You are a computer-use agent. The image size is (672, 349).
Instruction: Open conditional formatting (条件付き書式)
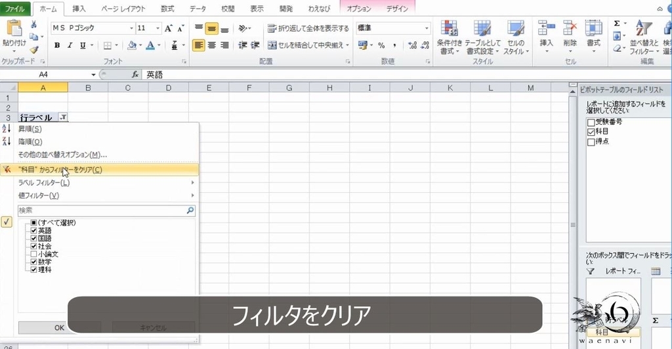(x=450, y=37)
